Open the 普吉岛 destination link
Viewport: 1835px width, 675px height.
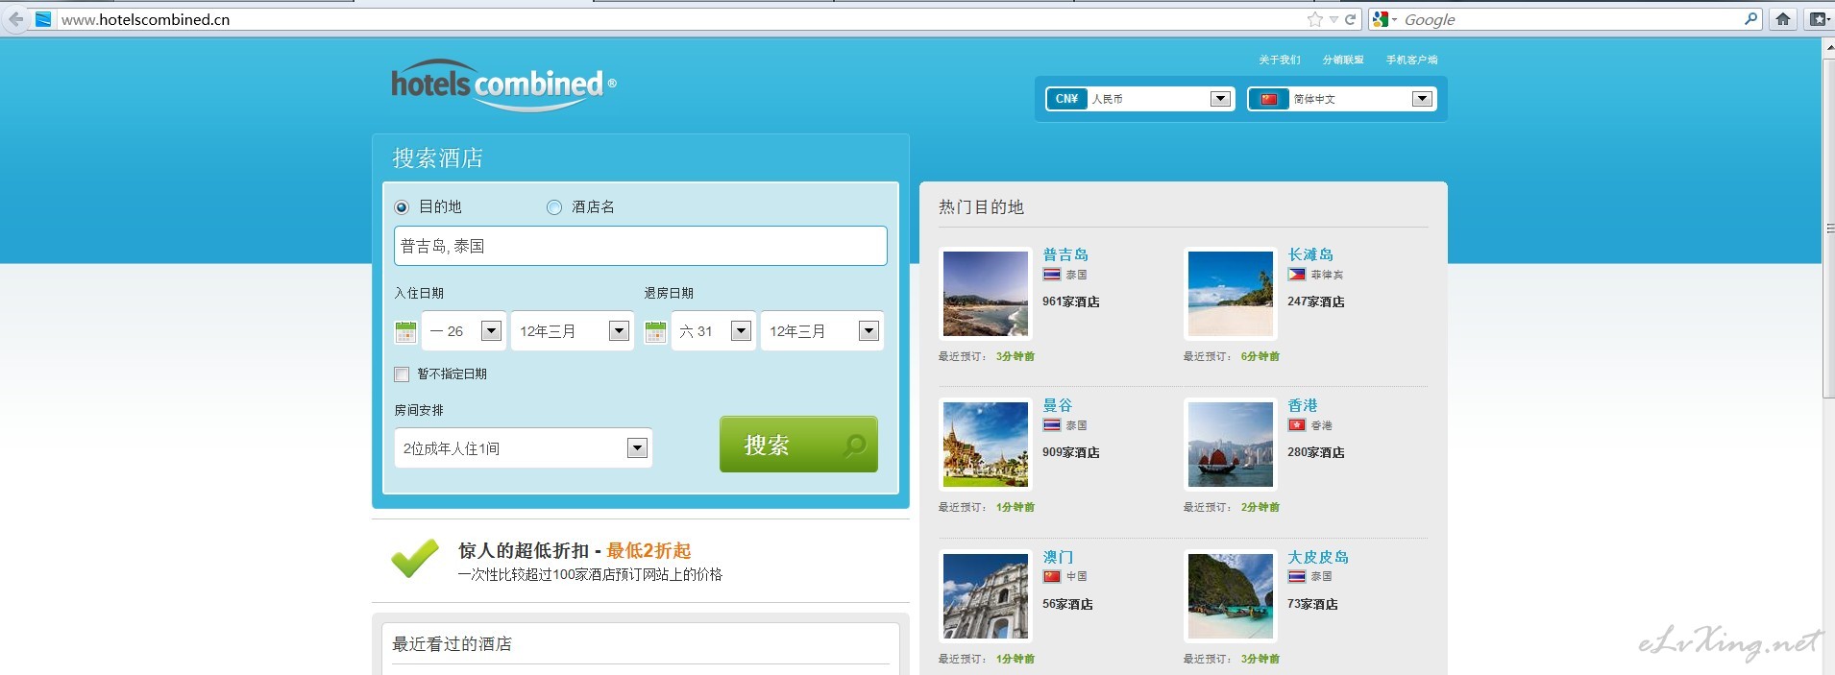[1065, 254]
